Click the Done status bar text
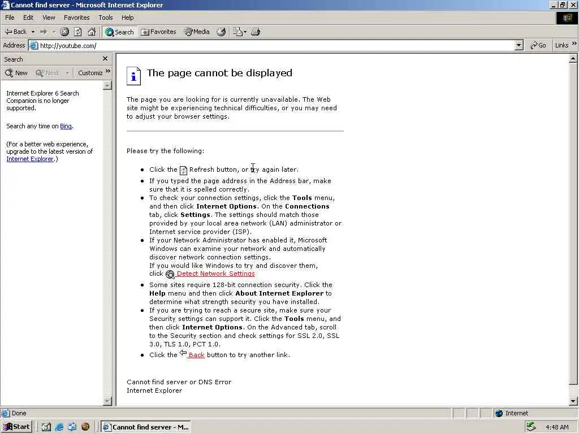The image size is (579, 434). tap(19, 413)
